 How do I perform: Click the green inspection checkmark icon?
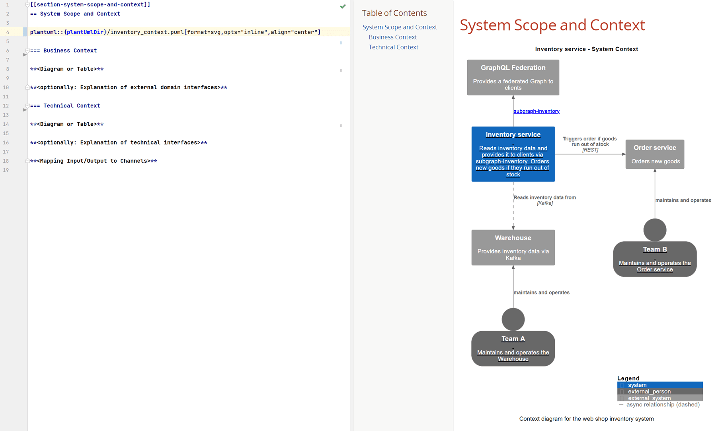(x=343, y=6)
